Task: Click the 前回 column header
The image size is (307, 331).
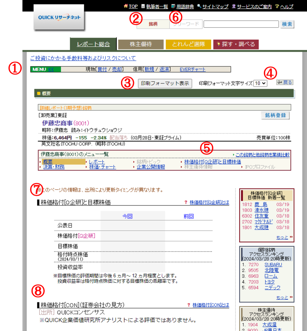Action: 188,216
